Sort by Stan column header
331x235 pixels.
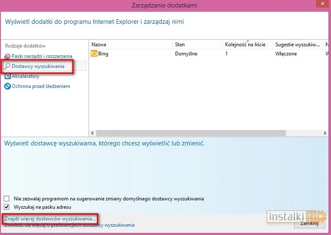(x=197, y=44)
